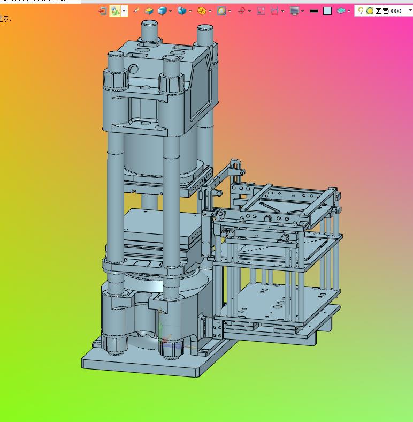
Task: Expand the arrow next to the monitor icon
Action: [302, 11]
